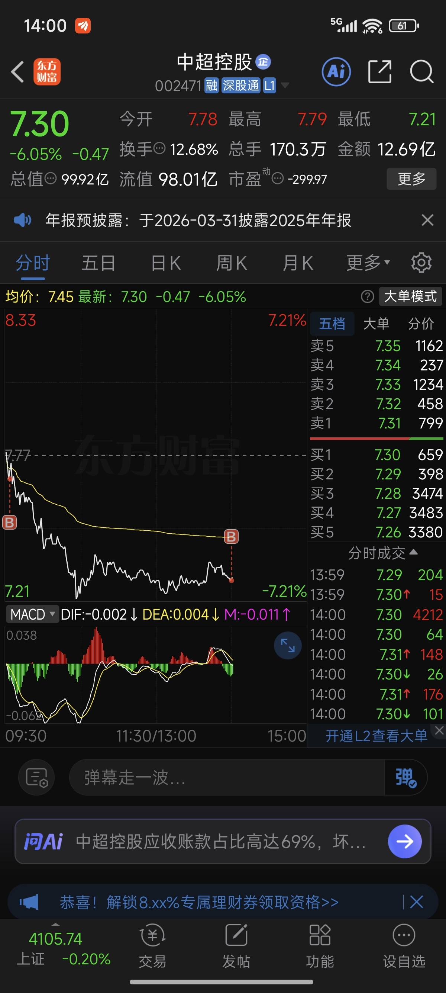Viewport: 446px width, 993px height.
Task: Collapse the 分时成交 section arrow
Action: tap(413, 552)
